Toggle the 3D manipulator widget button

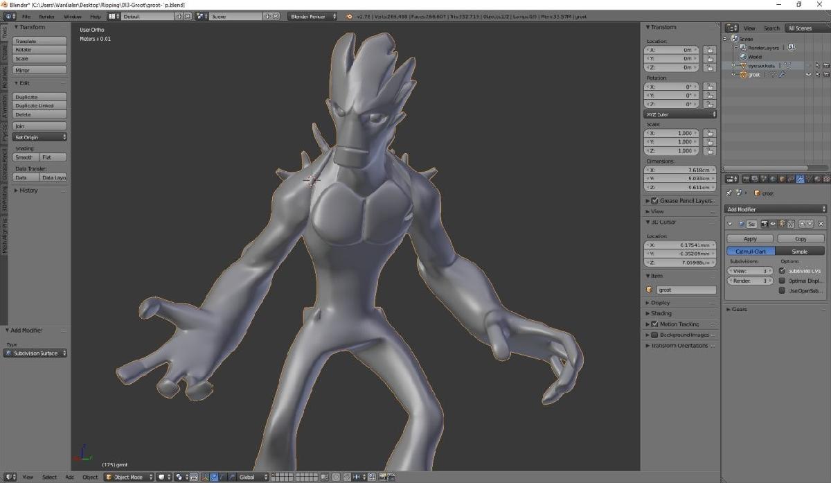click(205, 477)
